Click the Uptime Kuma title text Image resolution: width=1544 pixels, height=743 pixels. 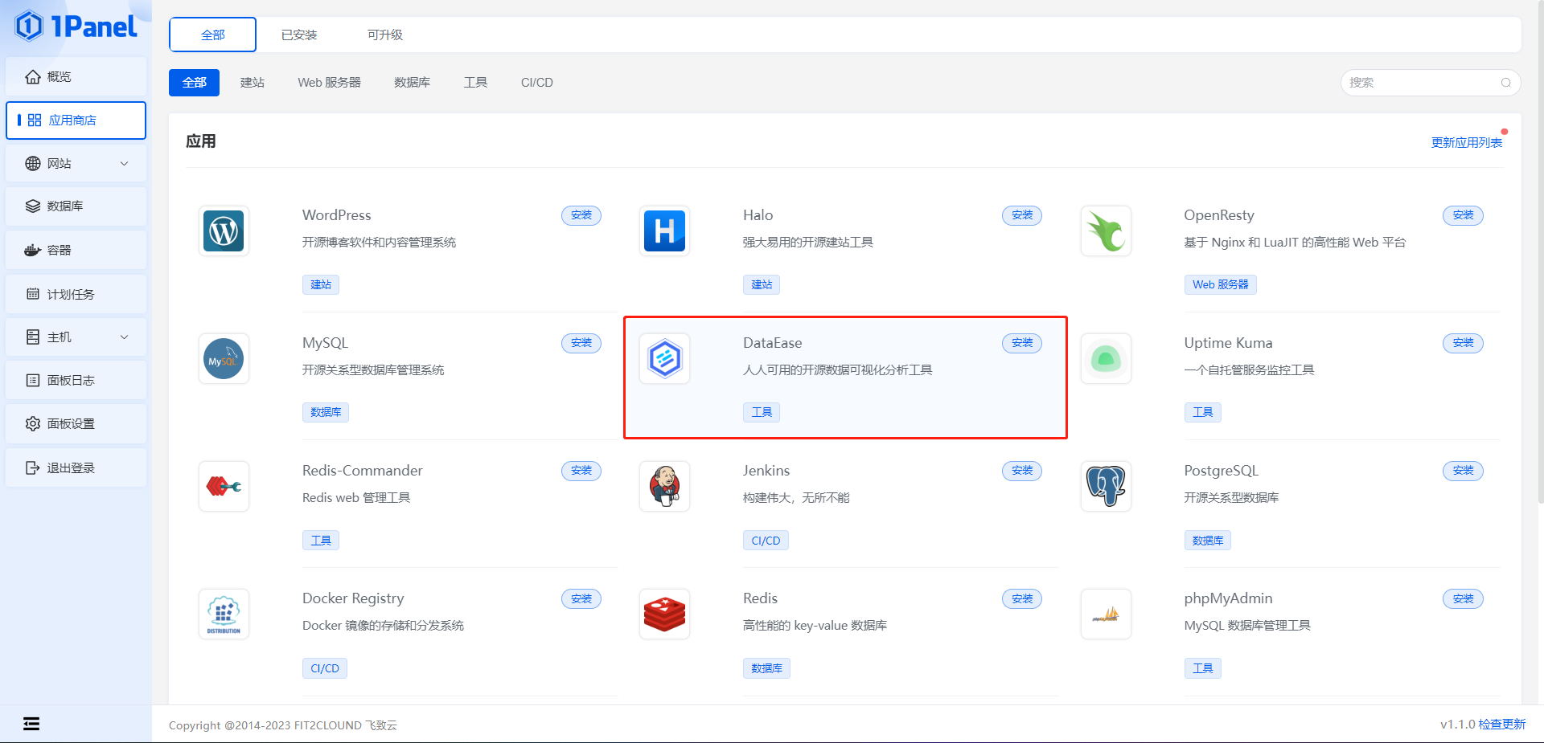click(x=1228, y=343)
